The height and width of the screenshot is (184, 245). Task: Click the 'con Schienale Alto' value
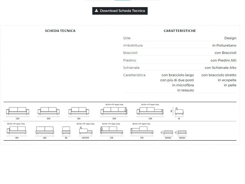220,68
